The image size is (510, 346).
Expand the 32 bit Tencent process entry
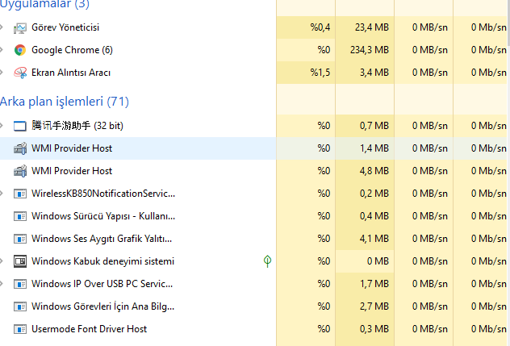point(2,126)
